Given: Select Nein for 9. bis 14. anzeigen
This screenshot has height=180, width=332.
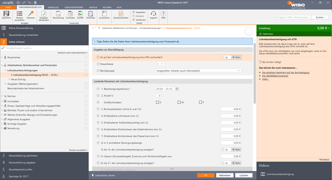Looking at the screenshot, I should click(x=236, y=150).
